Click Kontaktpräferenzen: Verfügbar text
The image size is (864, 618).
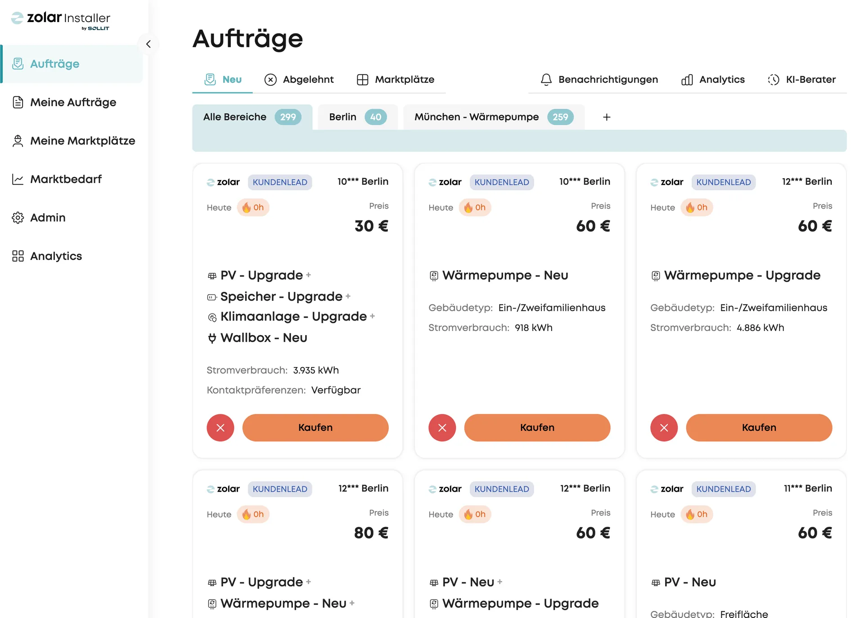283,390
